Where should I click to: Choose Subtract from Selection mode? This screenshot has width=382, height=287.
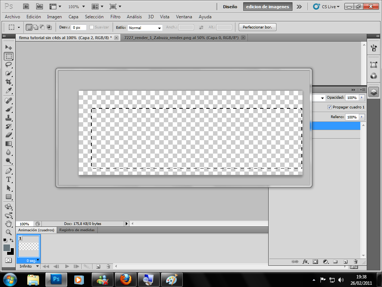pos(42,27)
